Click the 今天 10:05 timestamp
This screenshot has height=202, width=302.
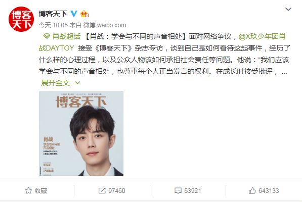click(x=53, y=25)
